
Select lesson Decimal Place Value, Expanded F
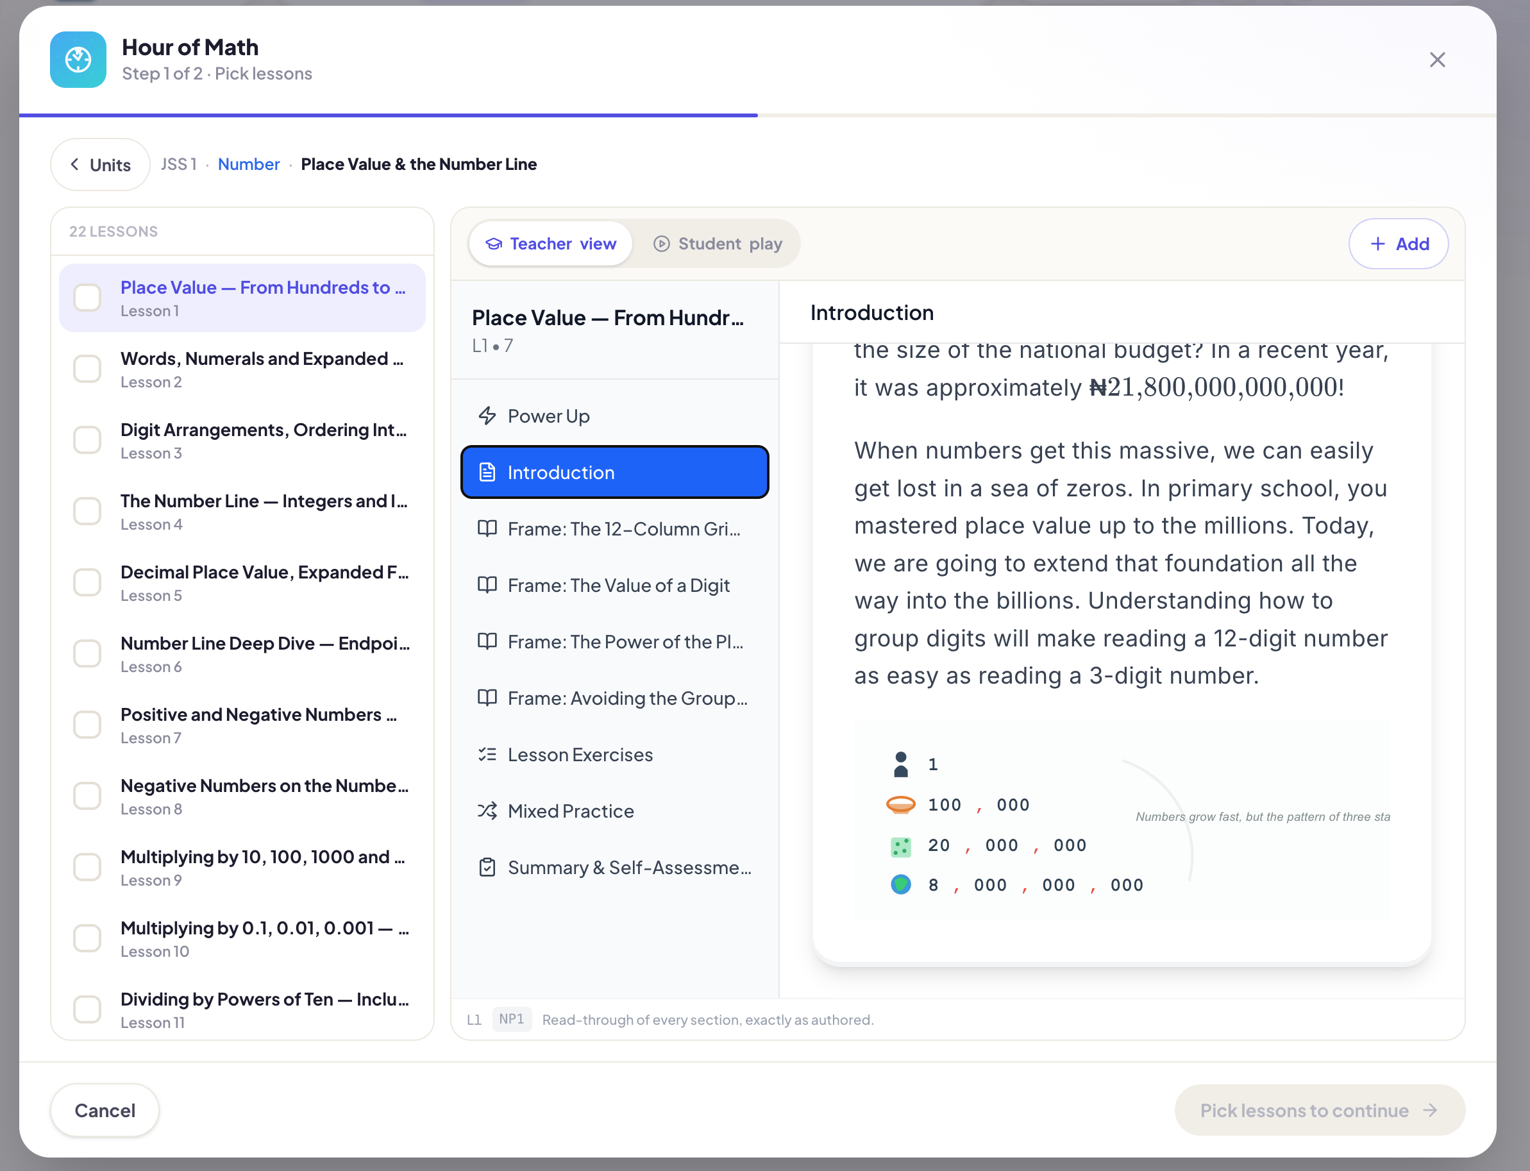[x=242, y=582]
